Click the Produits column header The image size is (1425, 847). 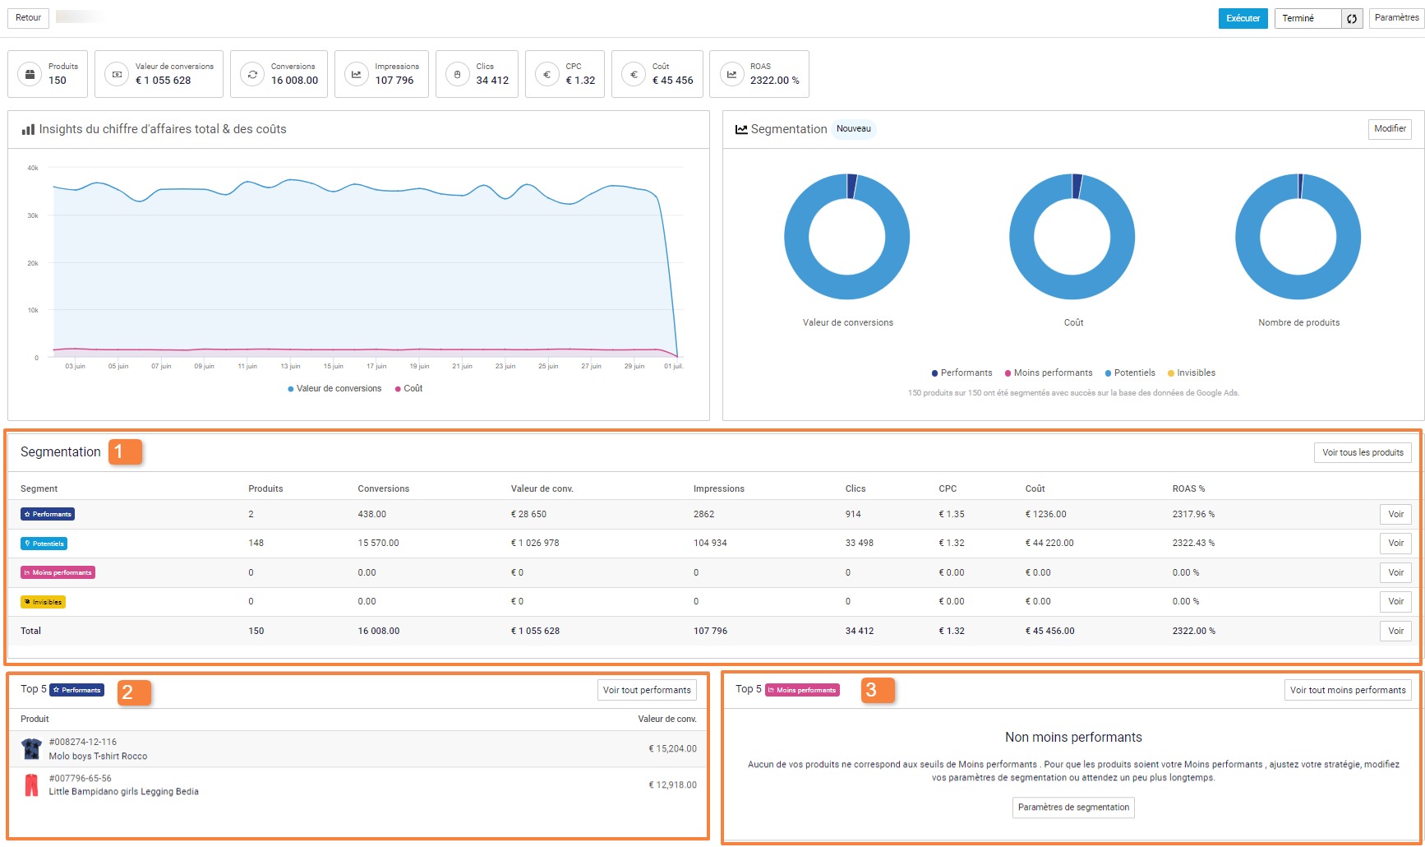click(265, 488)
